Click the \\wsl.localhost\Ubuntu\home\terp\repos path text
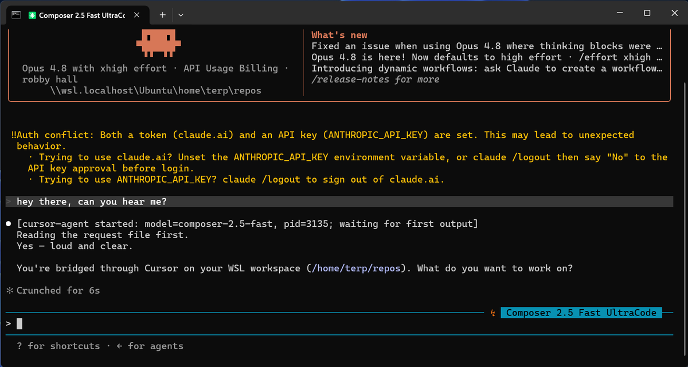The height and width of the screenshot is (367, 688). [x=155, y=90]
